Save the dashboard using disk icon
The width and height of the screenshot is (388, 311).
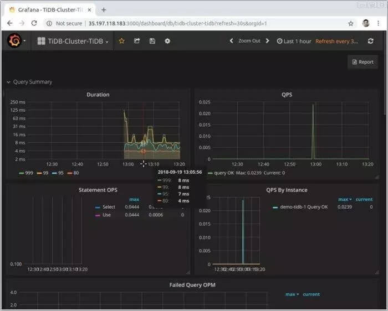click(152, 41)
